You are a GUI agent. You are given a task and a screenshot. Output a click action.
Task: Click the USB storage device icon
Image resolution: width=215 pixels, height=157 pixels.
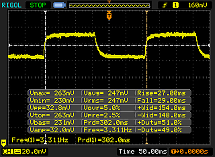point(59,5)
